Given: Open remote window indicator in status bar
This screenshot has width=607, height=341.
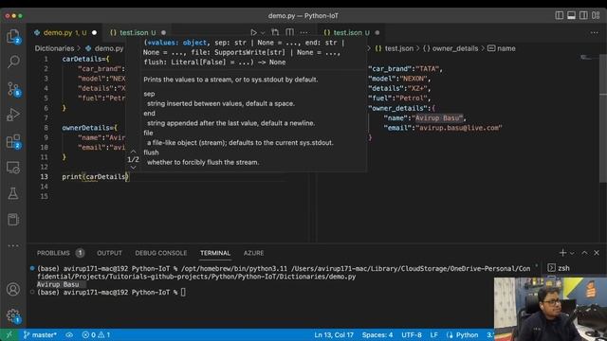Looking at the screenshot, I should coord(9,334).
